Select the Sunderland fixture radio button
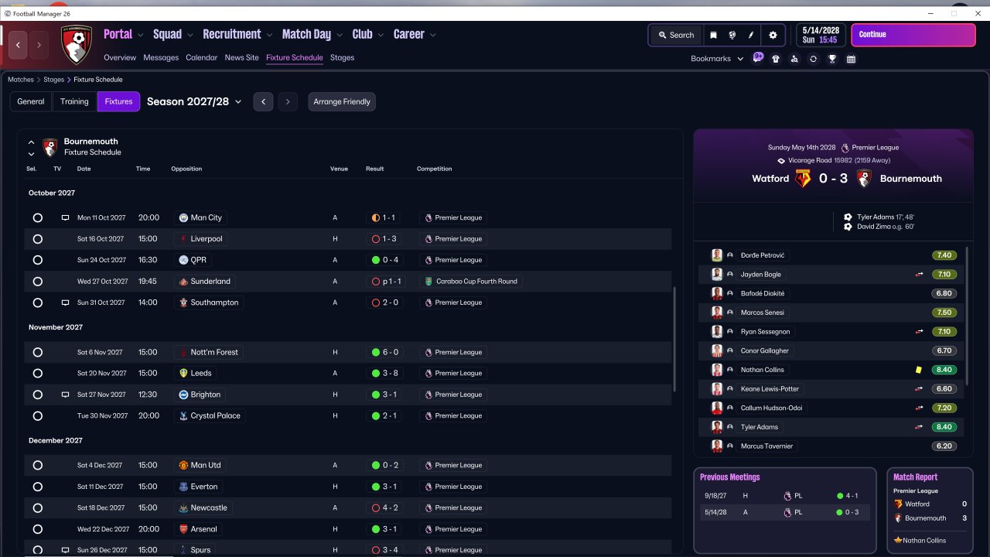 (x=37, y=282)
